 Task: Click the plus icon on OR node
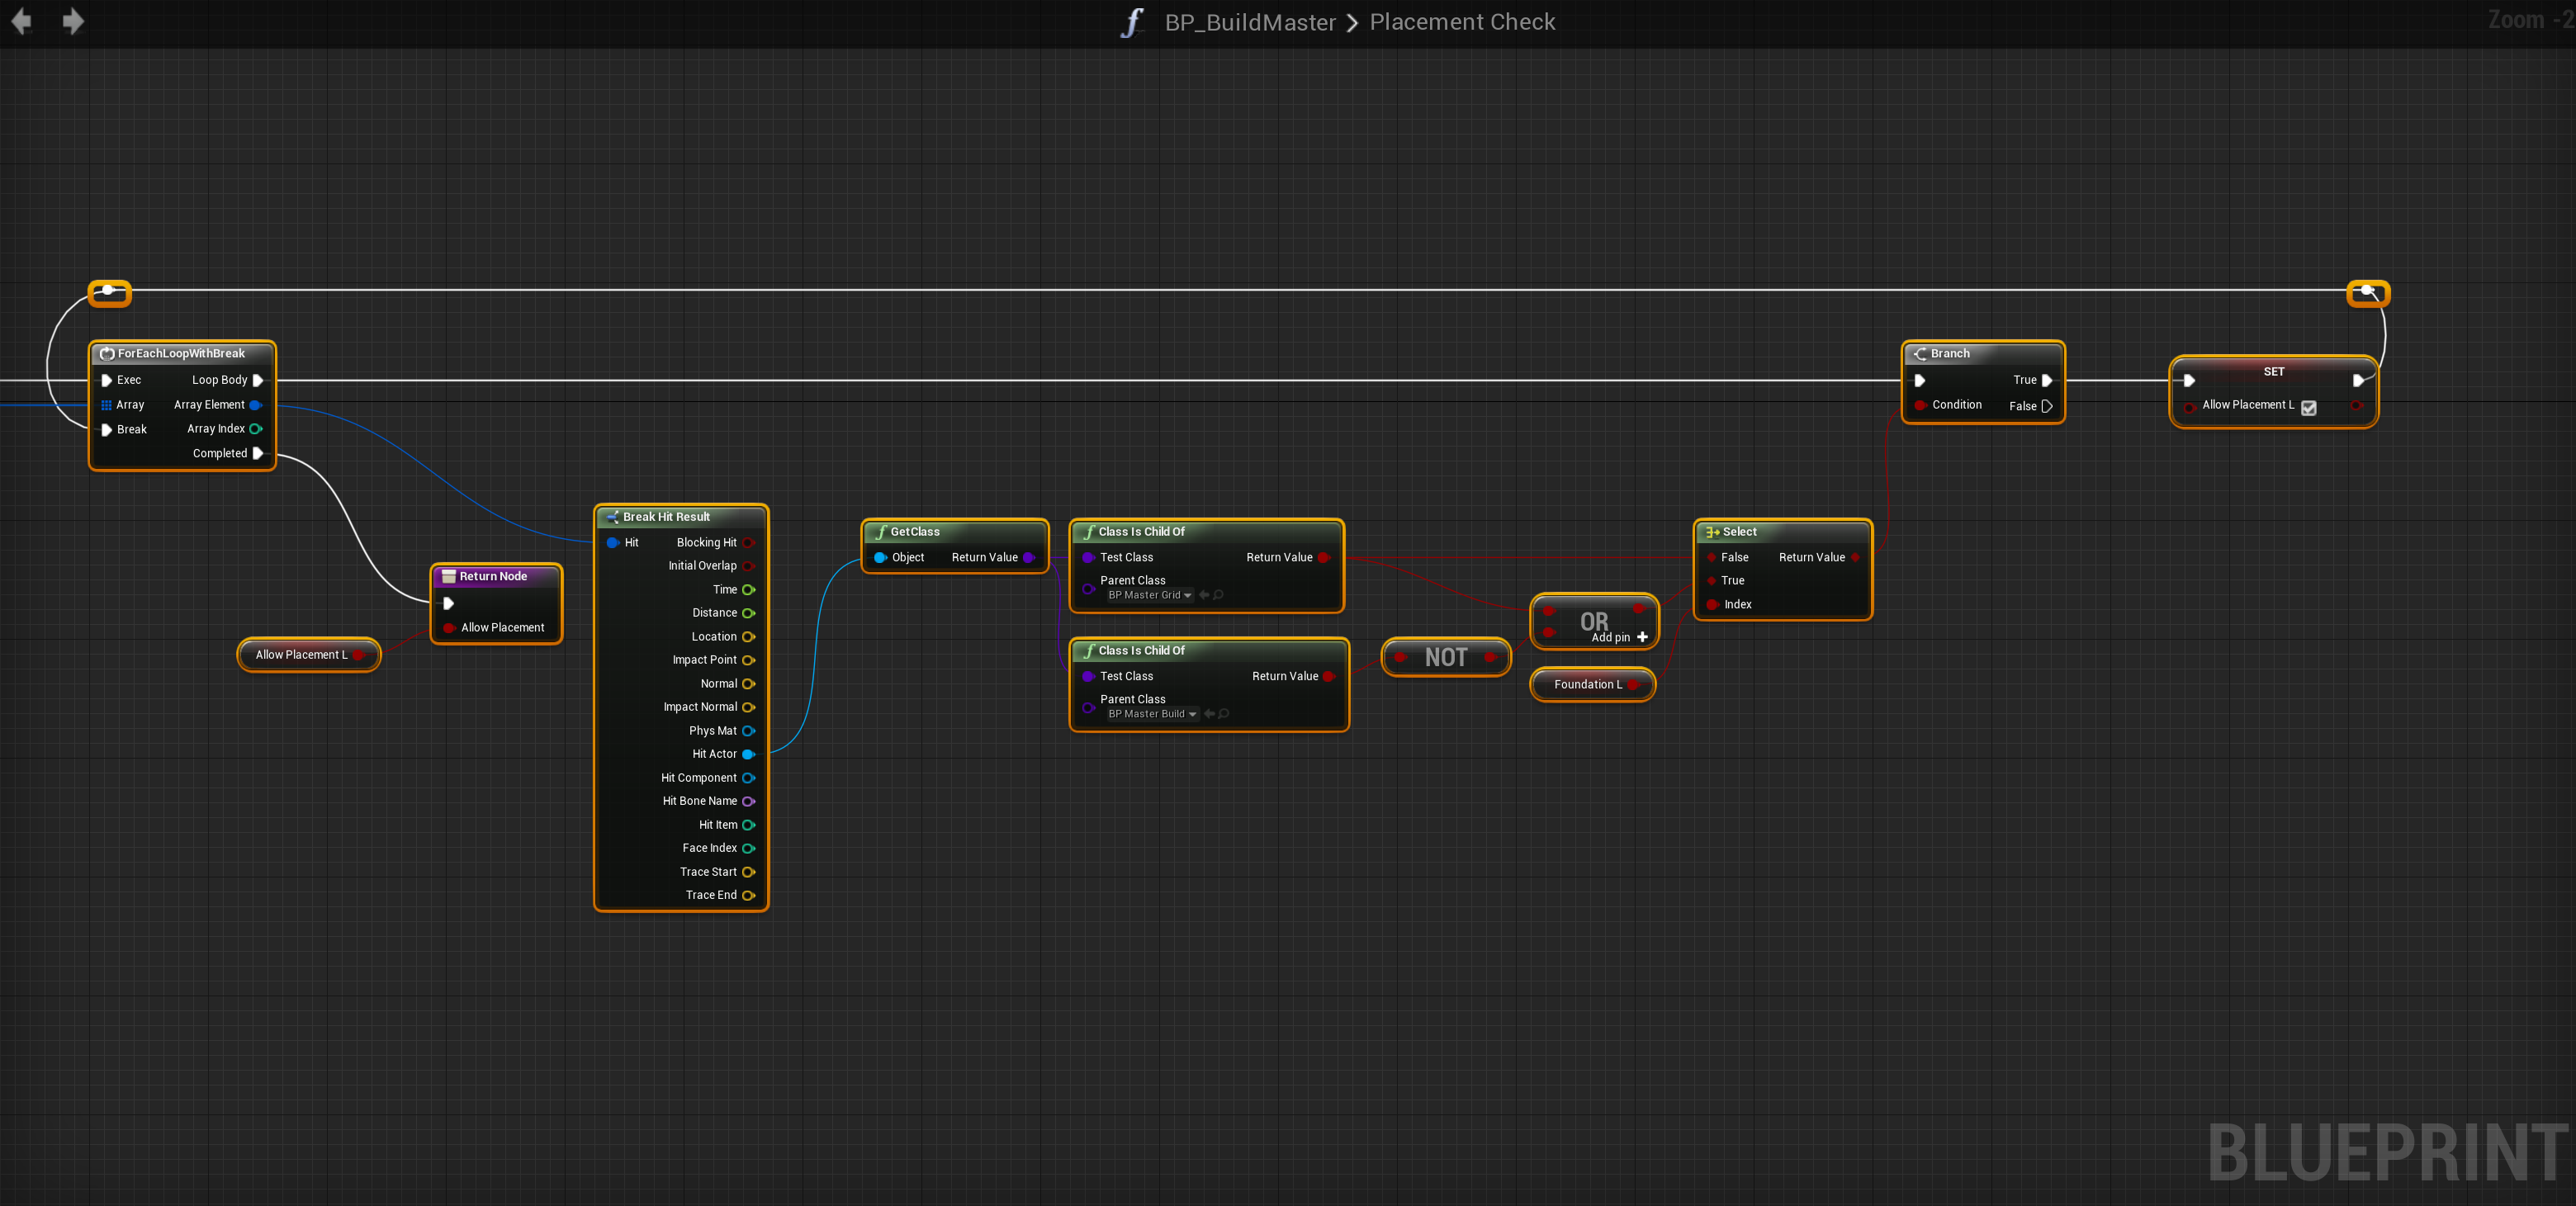(x=1642, y=637)
